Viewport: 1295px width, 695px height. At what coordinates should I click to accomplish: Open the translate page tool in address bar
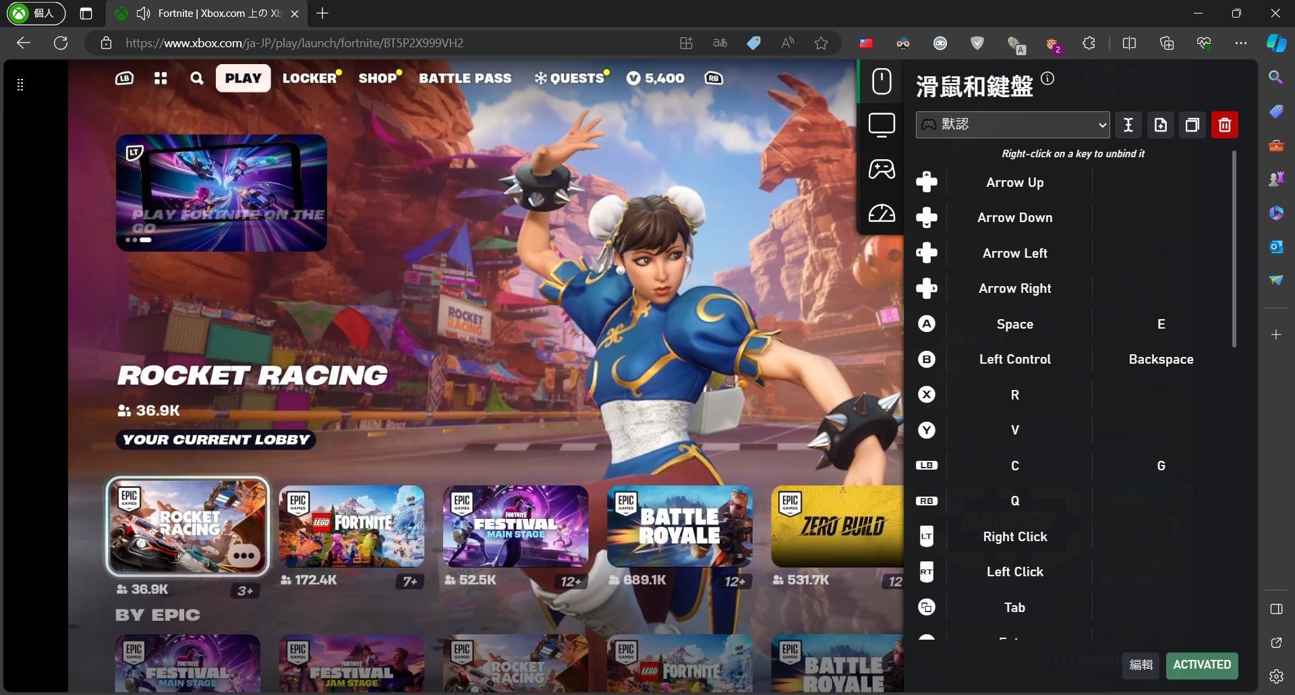[719, 43]
